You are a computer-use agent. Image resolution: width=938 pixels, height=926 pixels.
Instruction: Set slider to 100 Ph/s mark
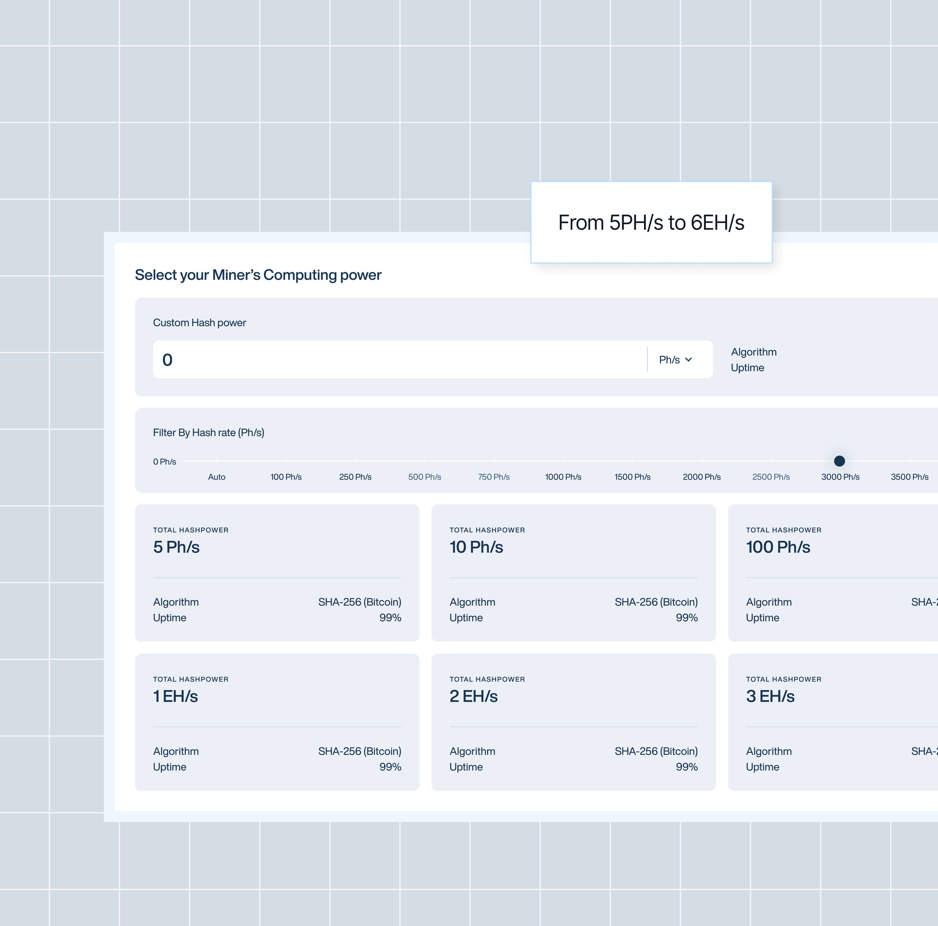(286, 476)
